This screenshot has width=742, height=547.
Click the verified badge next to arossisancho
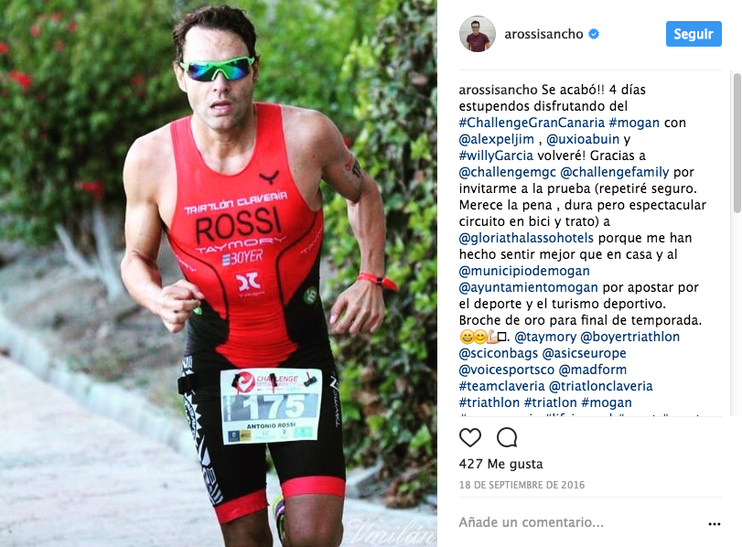pos(594,34)
